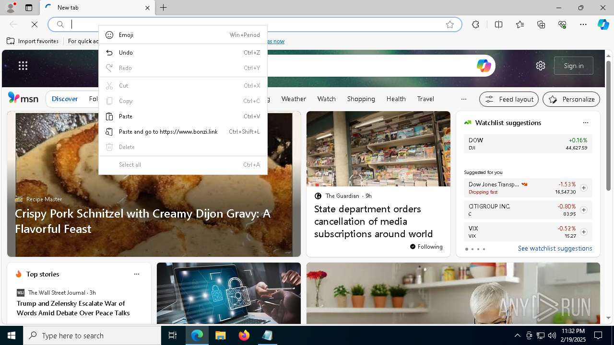Open the Health tab
Viewport: 614px width, 345px height.
pos(396,99)
